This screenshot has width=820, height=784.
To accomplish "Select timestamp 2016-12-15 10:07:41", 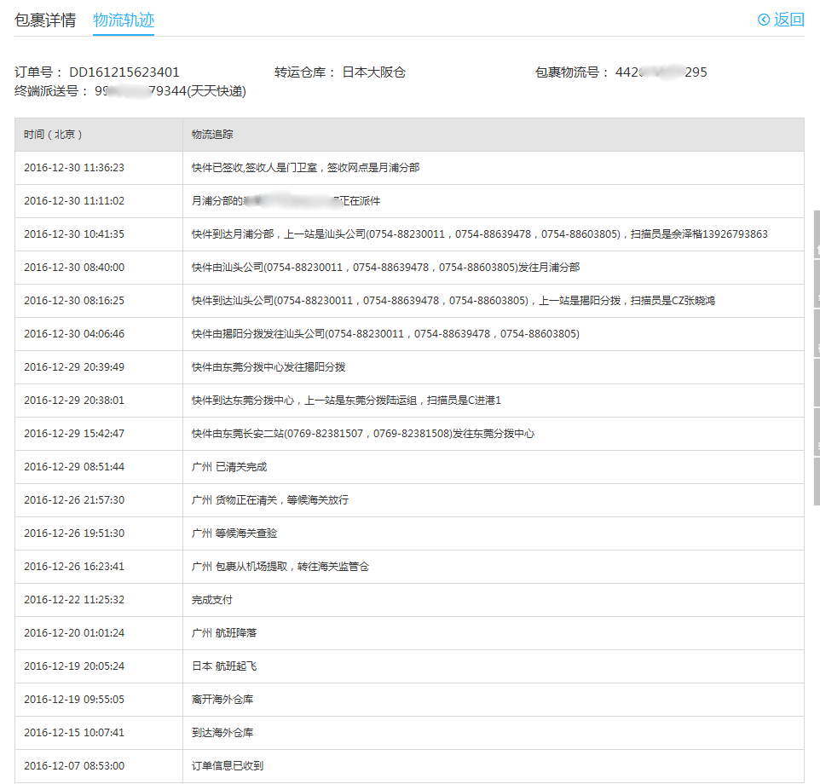I will (x=74, y=733).
